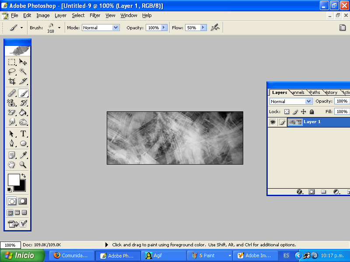Select the Eraser tool
The image size is (350, 262).
coord(12,112)
